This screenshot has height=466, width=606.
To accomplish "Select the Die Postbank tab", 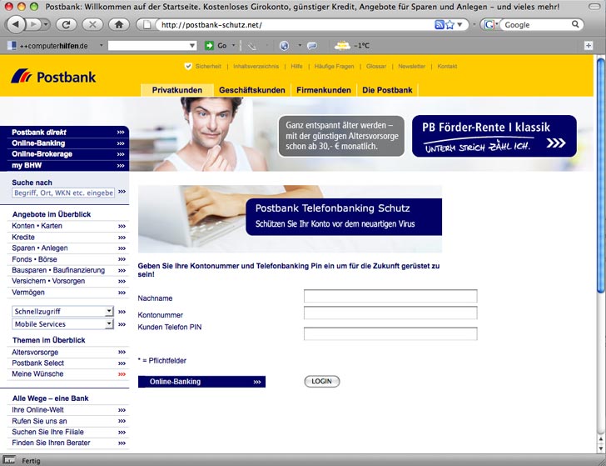I will pyautogui.click(x=387, y=90).
